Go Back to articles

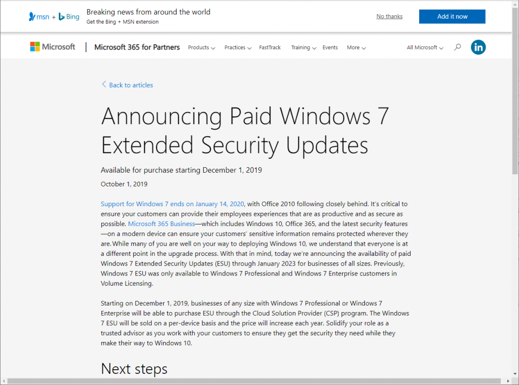pos(131,85)
